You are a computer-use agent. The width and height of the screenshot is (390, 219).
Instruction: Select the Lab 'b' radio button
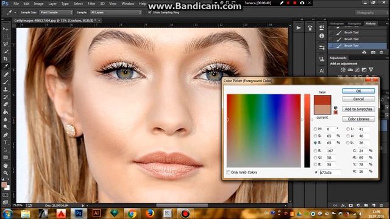[x=348, y=143]
